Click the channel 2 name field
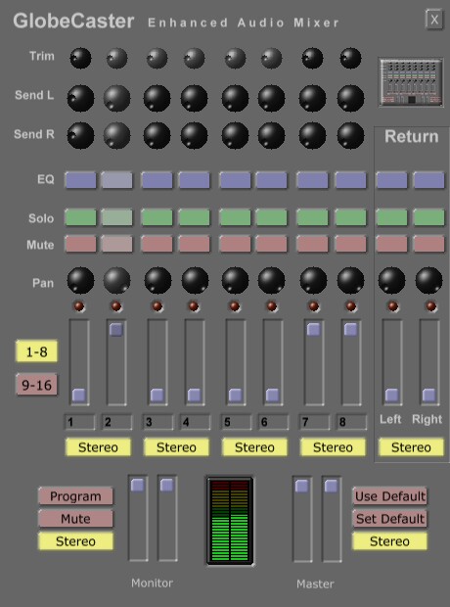The width and height of the screenshot is (450, 607). 116,422
